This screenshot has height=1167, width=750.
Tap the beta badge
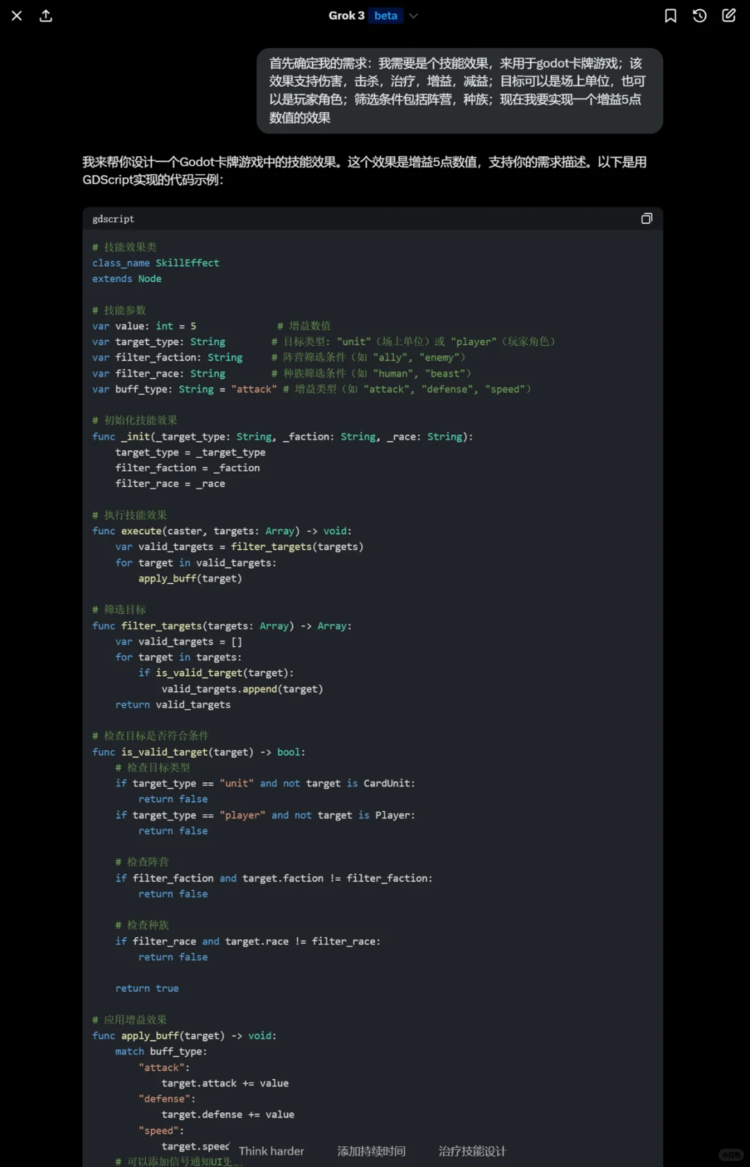[x=385, y=16]
